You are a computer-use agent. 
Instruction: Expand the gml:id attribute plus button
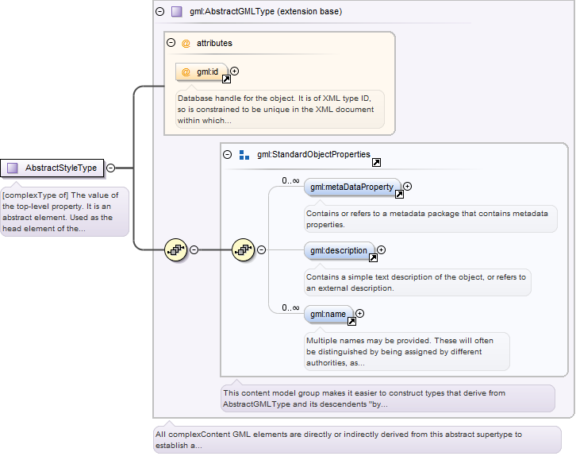[x=235, y=71]
